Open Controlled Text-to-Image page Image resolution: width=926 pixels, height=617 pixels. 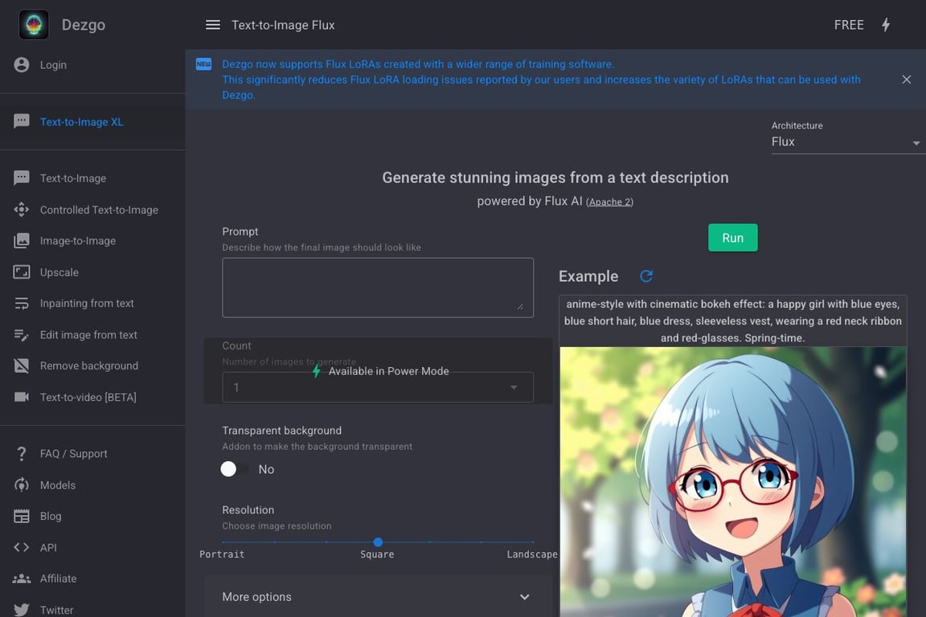(x=92, y=210)
